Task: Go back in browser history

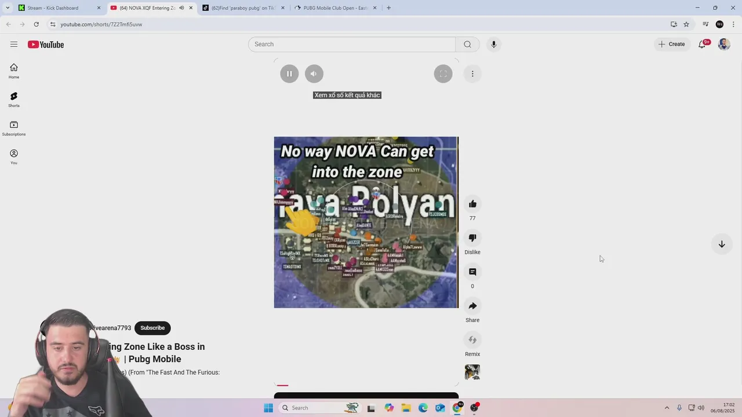Action: 8,24
